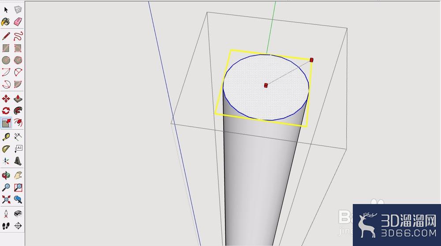Choose the 2-Point Arc tool
The width and height of the screenshot is (441, 246).
coord(18,72)
